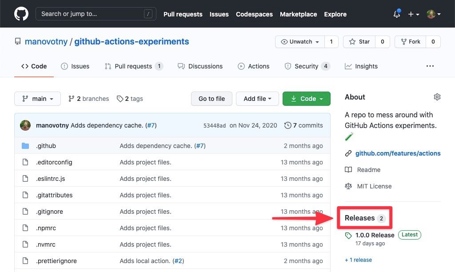Image resolution: width=455 pixels, height=272 pixels.
Task: Expand the main branch selector
Action: click(x=37, y=99)
